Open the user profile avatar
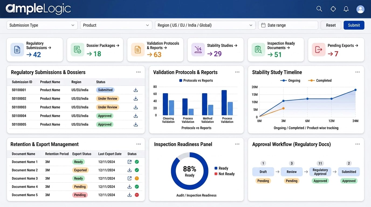The height and width of the screenshot is (207, 371). [x=360, y=9]
